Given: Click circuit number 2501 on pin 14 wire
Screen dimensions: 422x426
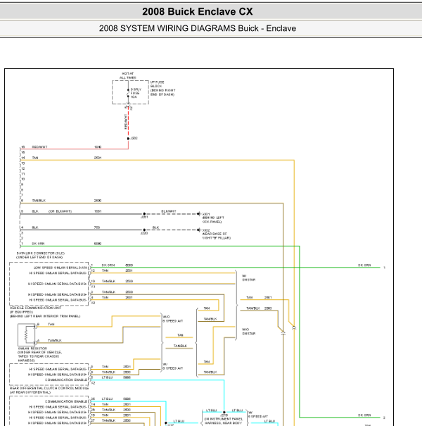Looking at the screenshot, I should coord(98,158).
